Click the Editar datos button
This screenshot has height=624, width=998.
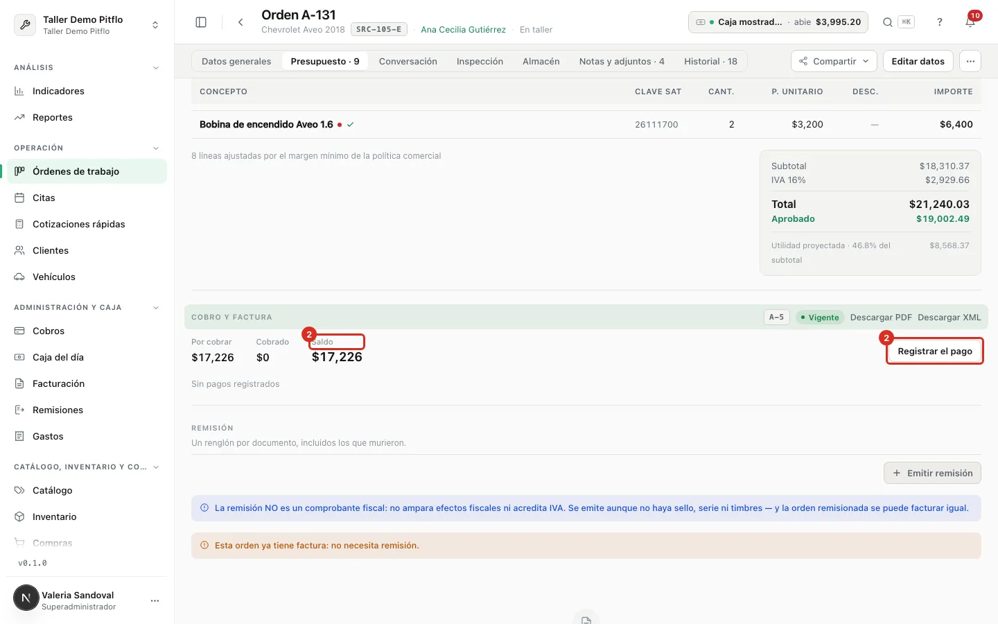(x=918, y=61)
